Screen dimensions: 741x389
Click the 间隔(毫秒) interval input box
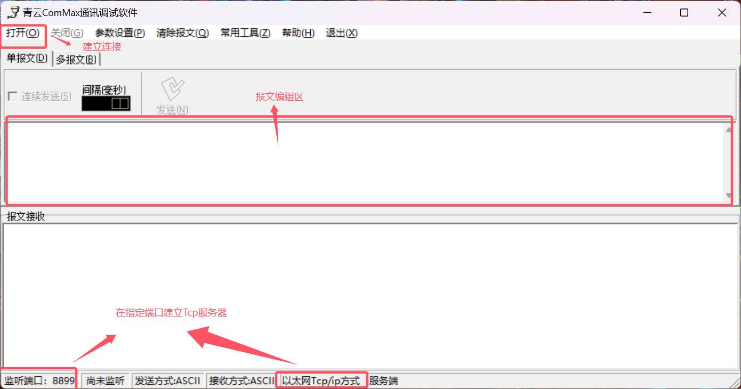[x=106, y=103]
